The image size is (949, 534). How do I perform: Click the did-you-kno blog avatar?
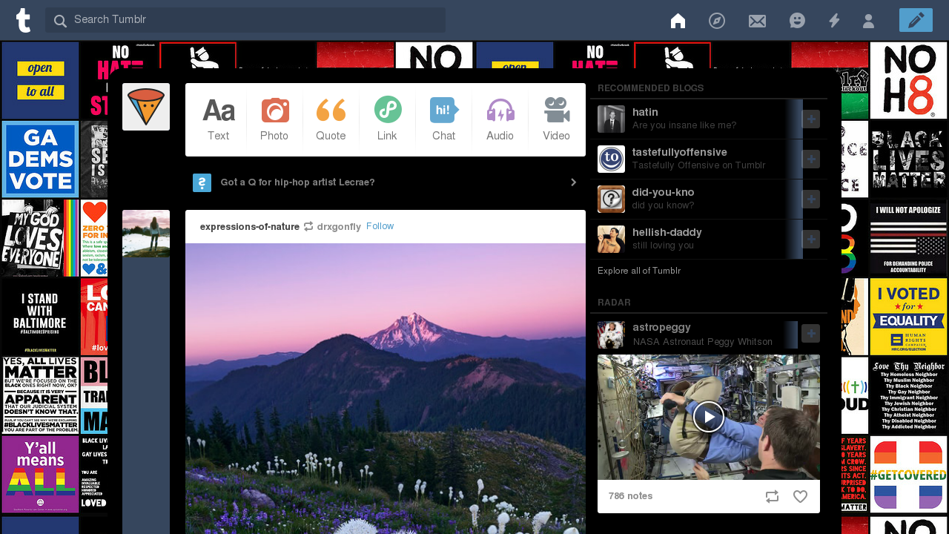[x=611, y=200]
